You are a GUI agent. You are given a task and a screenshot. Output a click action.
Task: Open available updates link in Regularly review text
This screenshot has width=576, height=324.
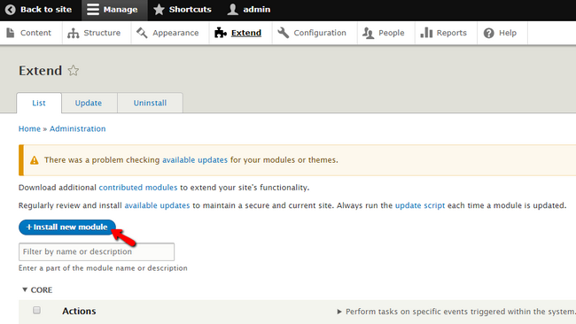pyautogui.click(x=157, y=205)
